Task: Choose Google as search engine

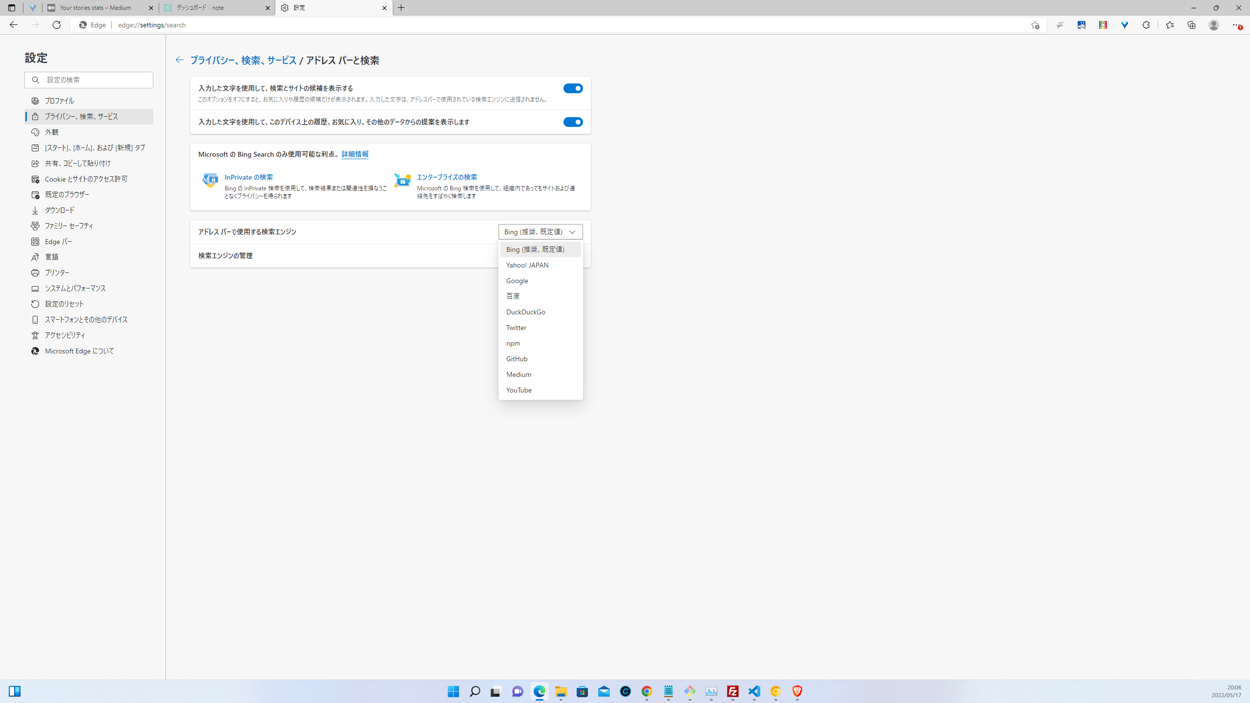Action: pyautogui.click(x=541, y=281)
